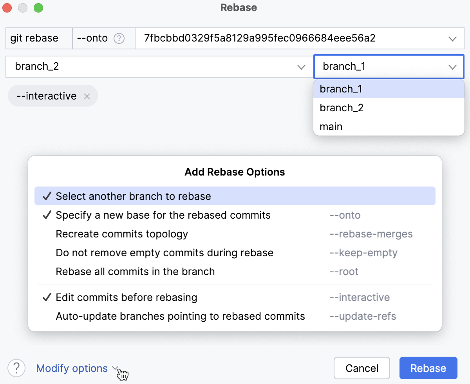Click the green maximize window button
Screen dimensions: 470x384
38,8
